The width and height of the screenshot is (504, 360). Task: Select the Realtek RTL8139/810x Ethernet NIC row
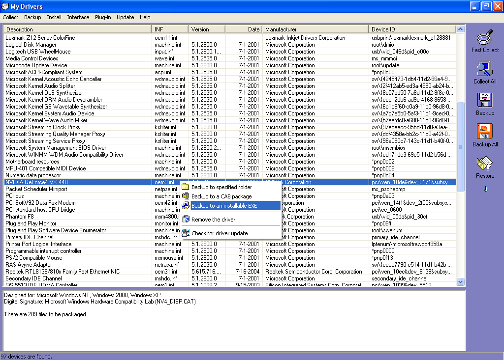[x=63, y=272]
